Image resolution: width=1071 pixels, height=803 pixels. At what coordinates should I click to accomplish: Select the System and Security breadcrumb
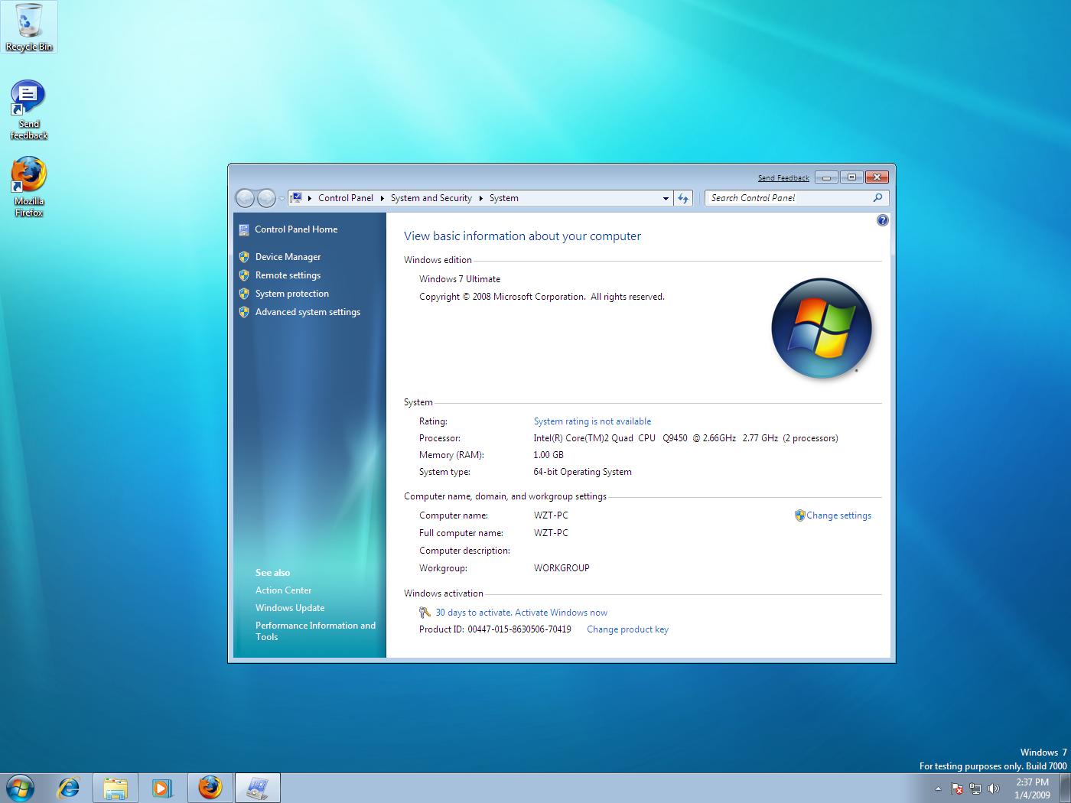click(x=431, y=198)
